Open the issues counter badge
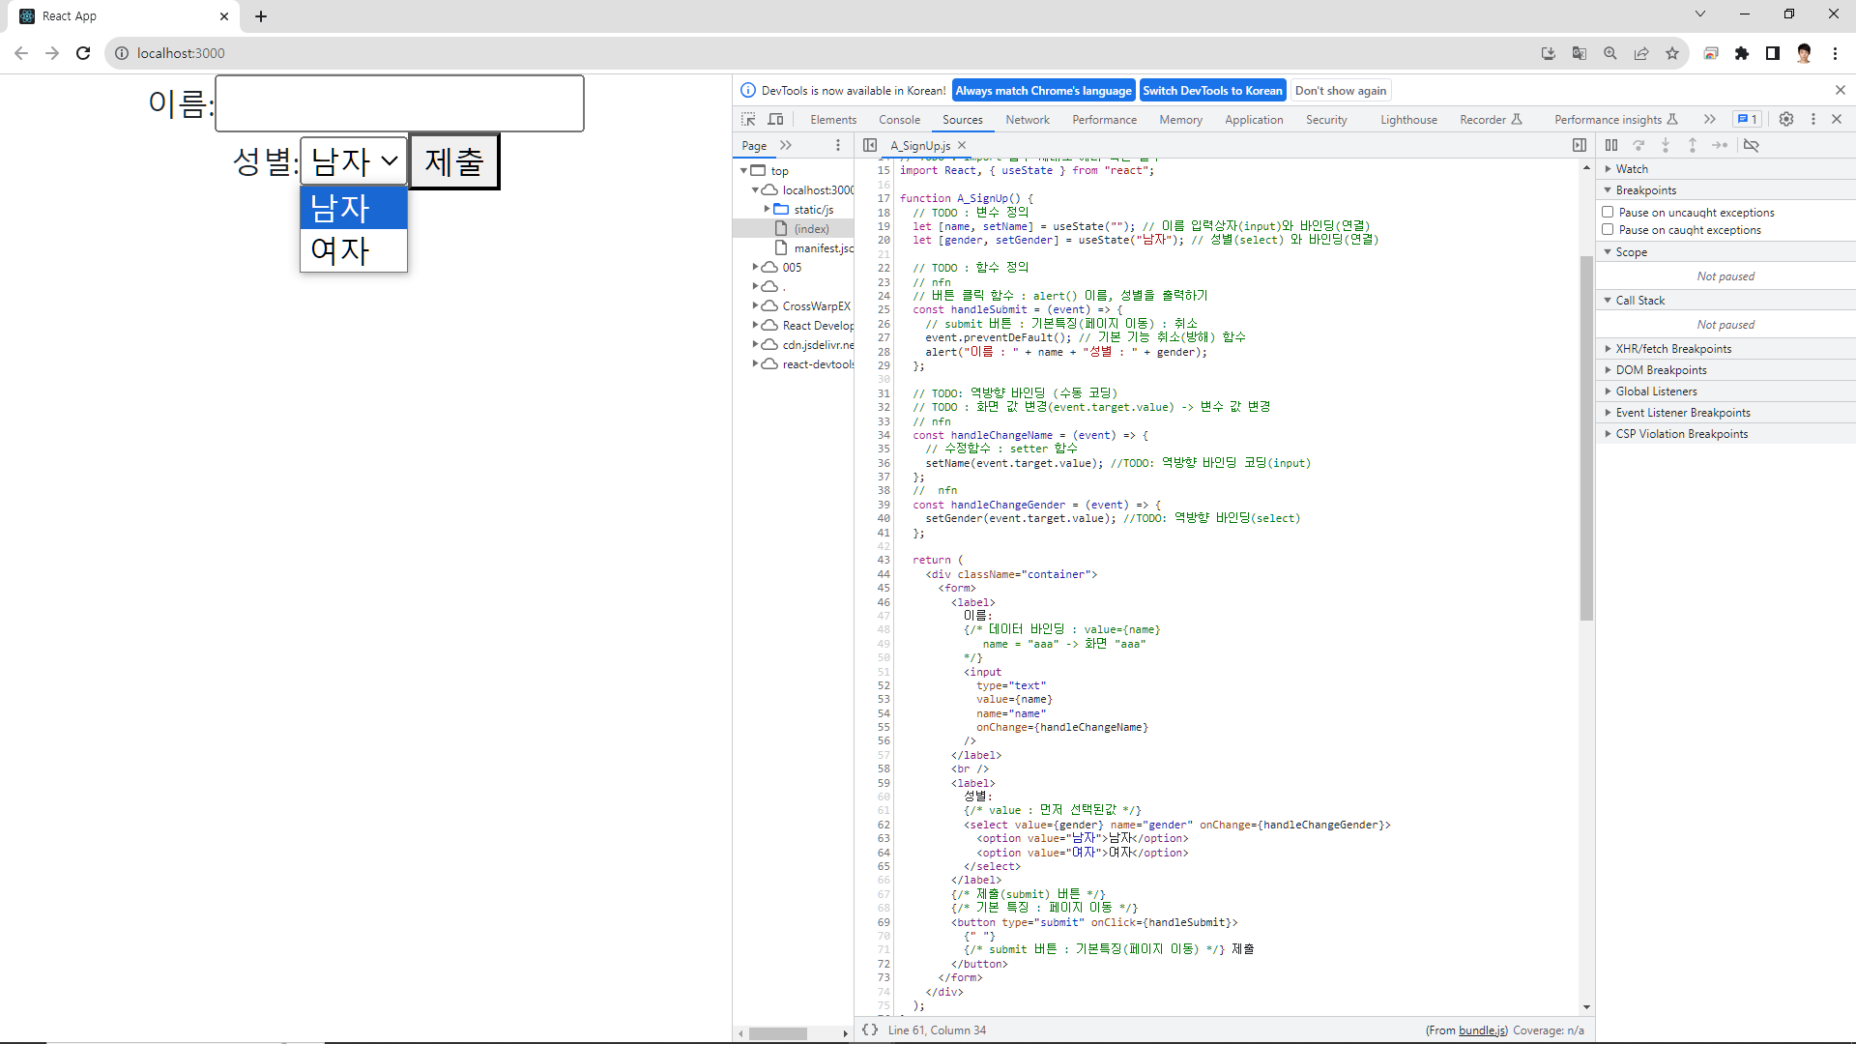Image resolution: width=1856 pixels, height=1044 pixels. click(x=1747, y=119)
